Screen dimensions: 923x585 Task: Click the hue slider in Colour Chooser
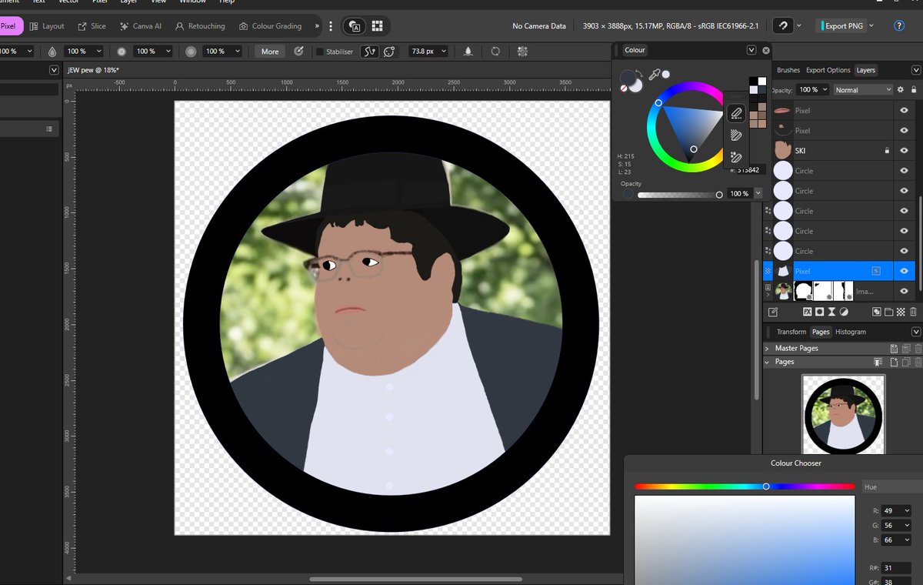745,486
